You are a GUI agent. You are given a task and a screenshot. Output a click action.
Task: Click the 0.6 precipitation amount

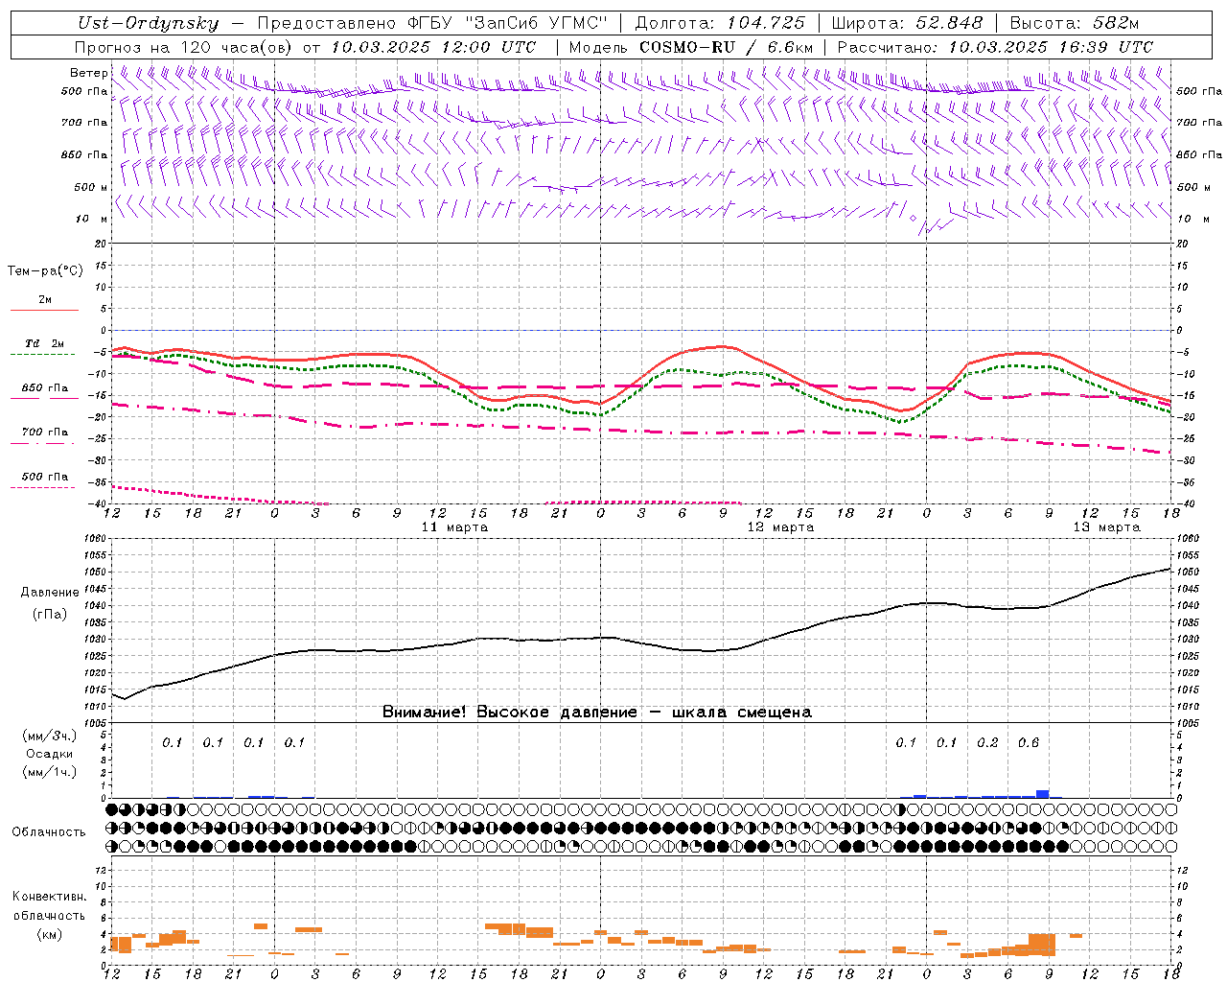pyautogui.click(x=1029, y=743)
